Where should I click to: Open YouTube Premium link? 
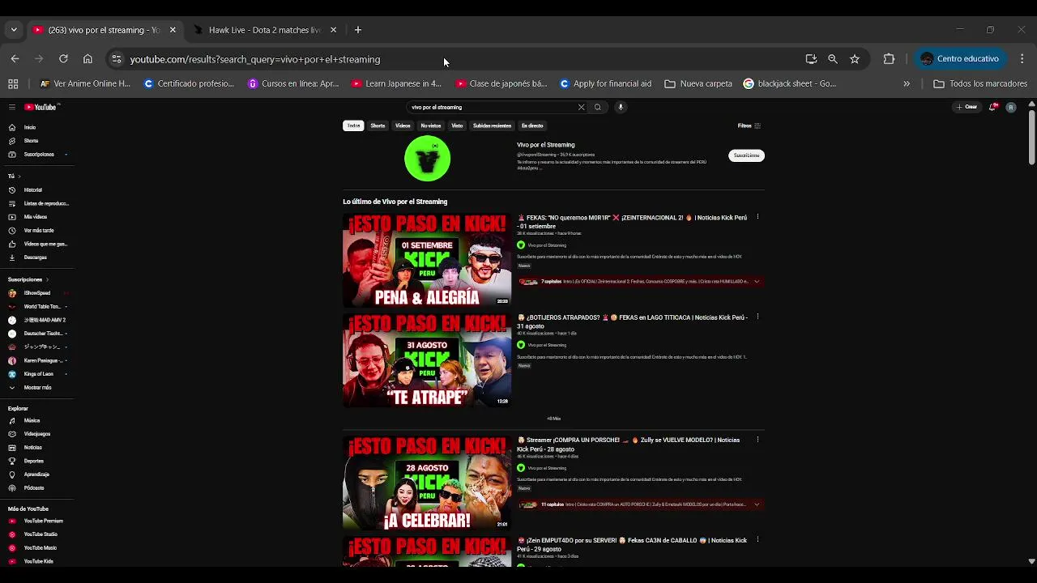(x=44, y=521)
